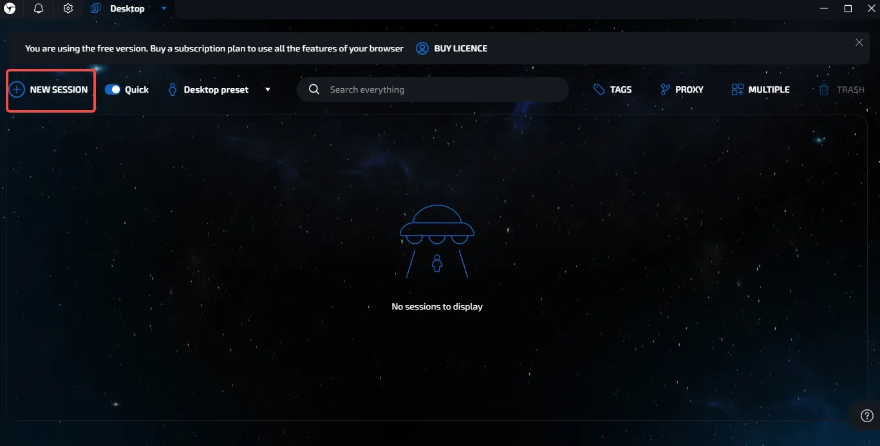The width and height of the screenshot is (880, 446).
Task: Click the magnifier search icon
Action: click(314, 89)
